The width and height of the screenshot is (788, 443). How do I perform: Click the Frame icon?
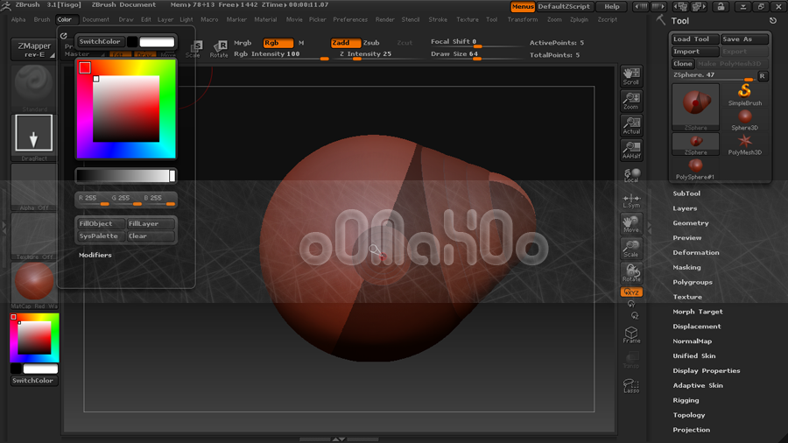tap(631, 335)
